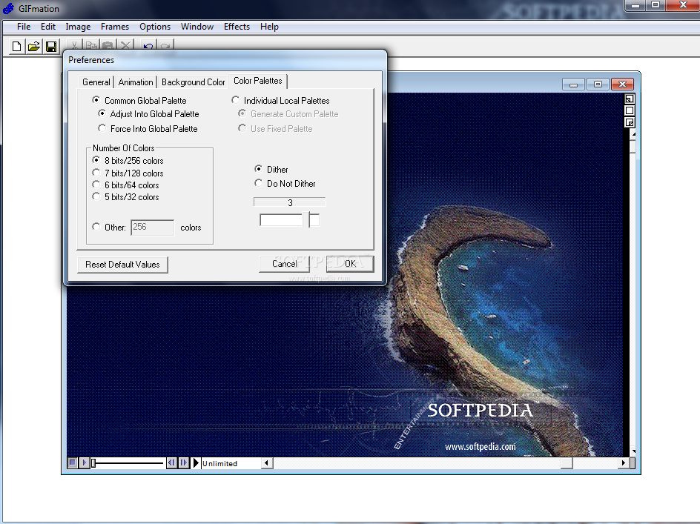Open the Effects menu
This screenshot has width=700, height=524.
point(237,27)
